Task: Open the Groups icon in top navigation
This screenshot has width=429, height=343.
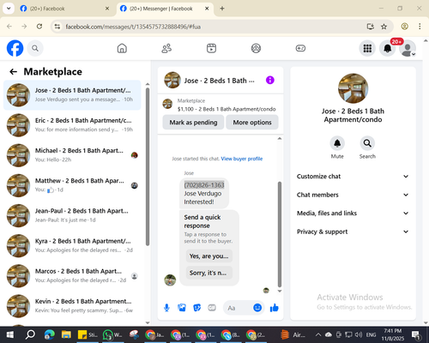Action: [256, 48]
